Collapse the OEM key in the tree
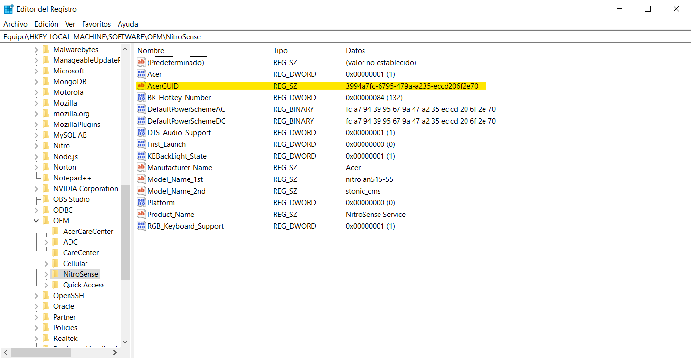The height and width of the screenshot is (358, 691). click(x=36, y=220)
